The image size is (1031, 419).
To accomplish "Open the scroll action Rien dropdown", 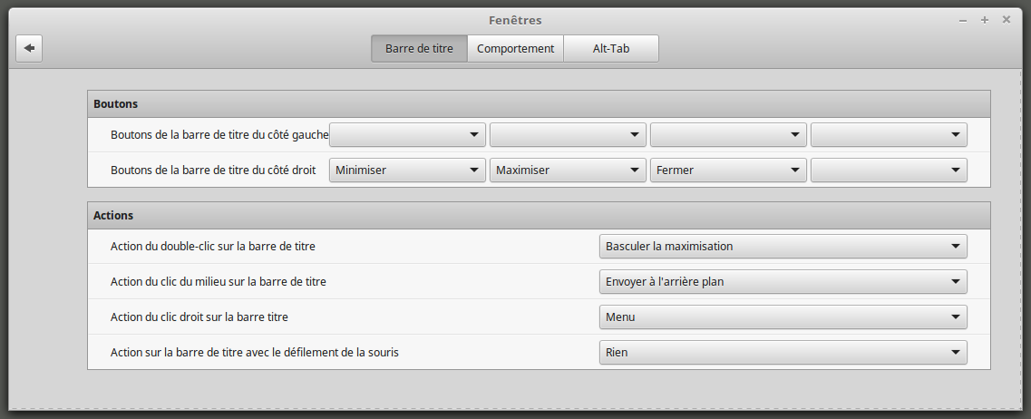I will [x=783, y=353].
